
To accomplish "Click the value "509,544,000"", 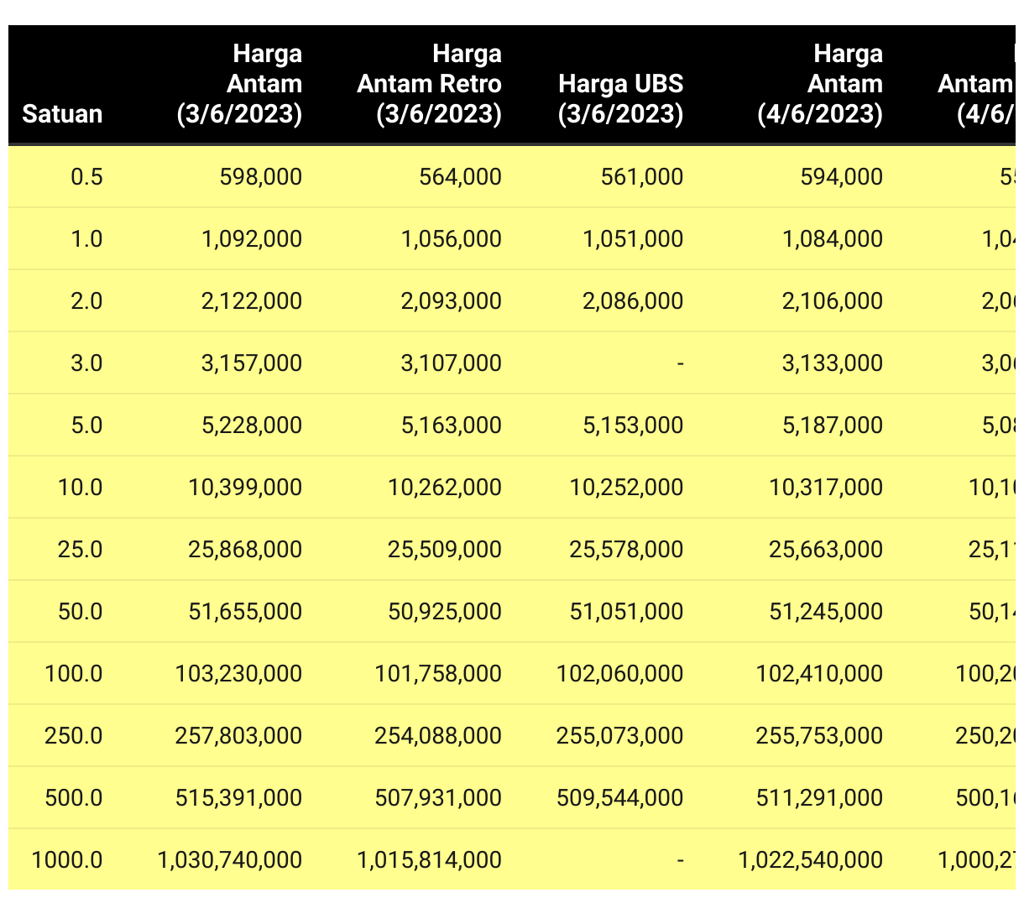I will [x=620, y=797].
